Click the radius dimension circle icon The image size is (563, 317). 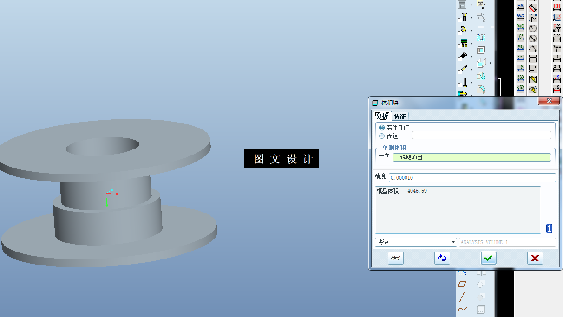tap(533, 28)
